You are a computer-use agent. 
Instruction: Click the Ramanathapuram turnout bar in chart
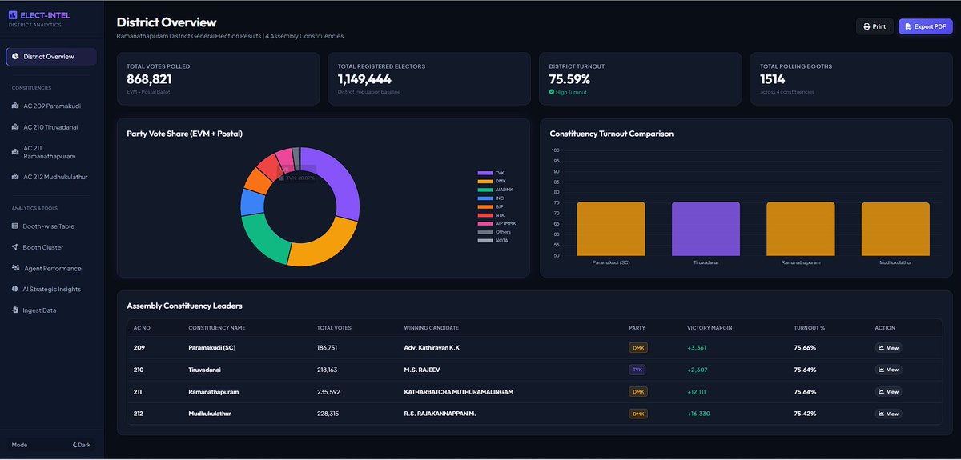point(801,229)
